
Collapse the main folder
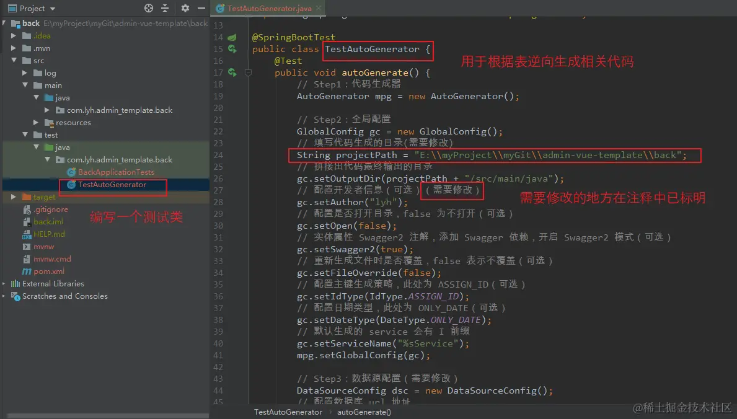(25, 85)
